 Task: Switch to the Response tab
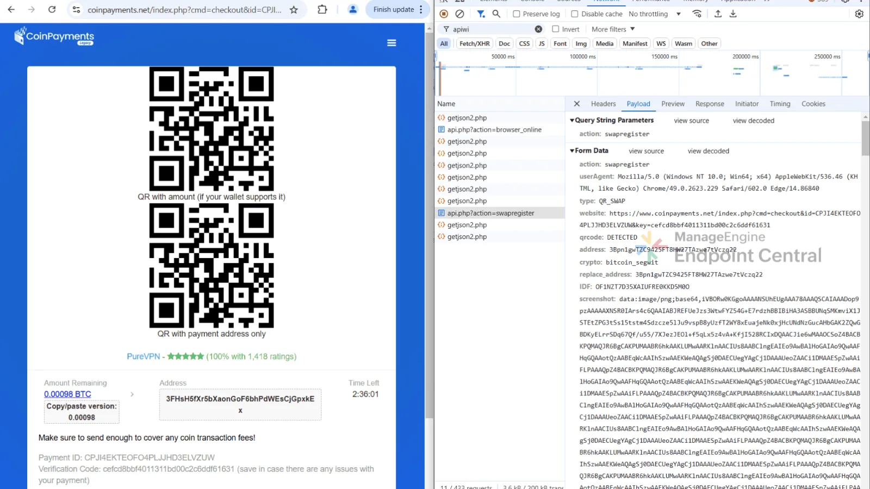click(710, 104)
